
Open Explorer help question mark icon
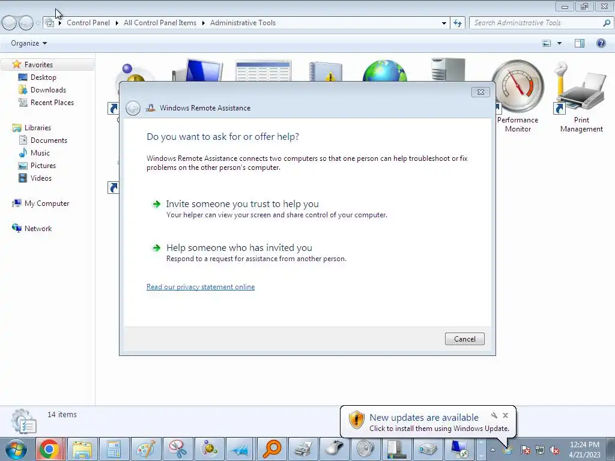[601, 43]
